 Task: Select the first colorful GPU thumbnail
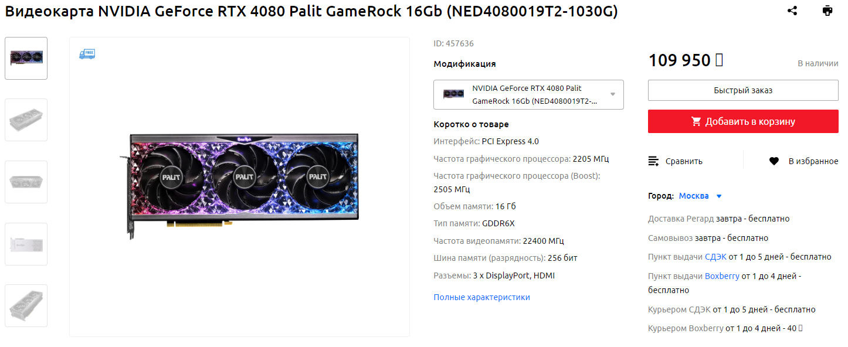pos(26,58)
